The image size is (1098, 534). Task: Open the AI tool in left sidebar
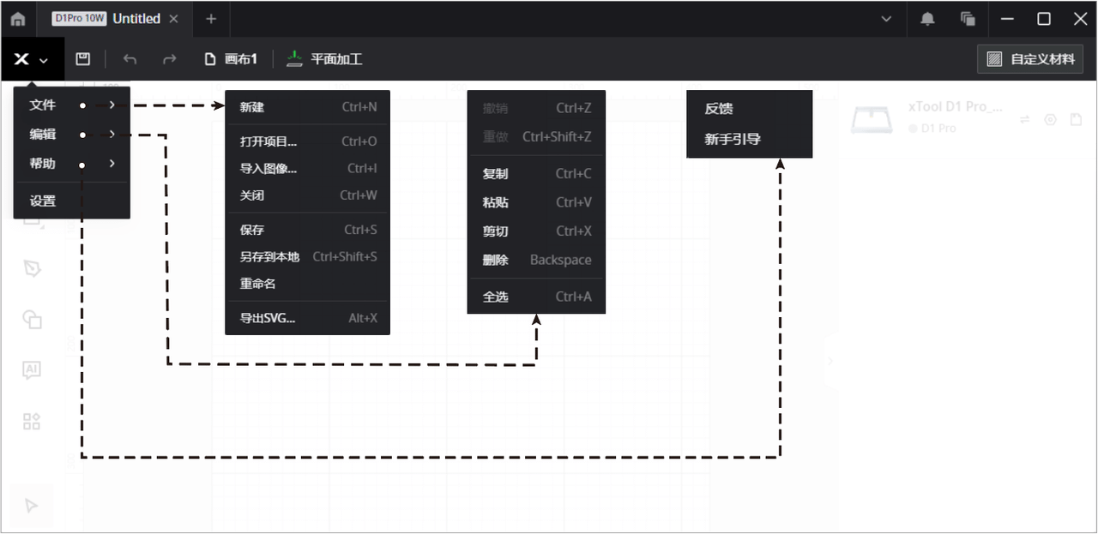tap(32, 370)
